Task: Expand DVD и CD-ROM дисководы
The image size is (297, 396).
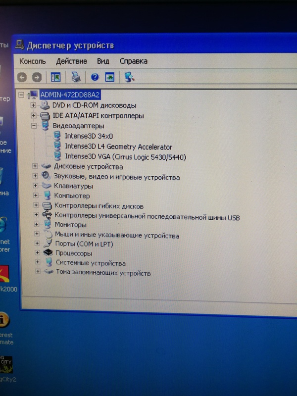Action: click(x=33, y=105)
